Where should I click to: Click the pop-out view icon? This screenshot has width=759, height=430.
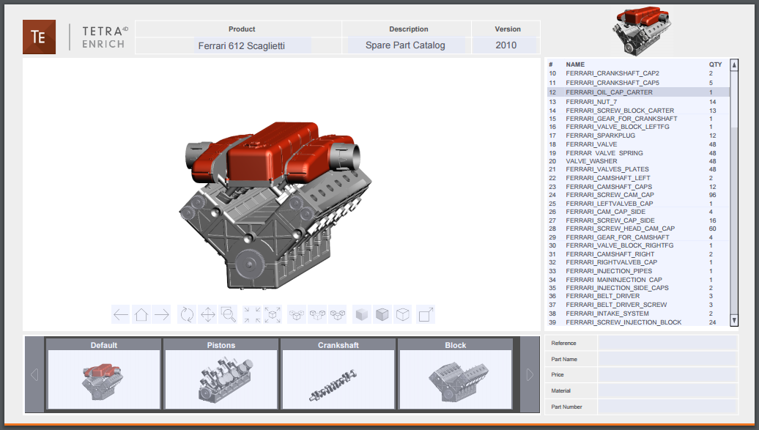(x=425, y=314)
